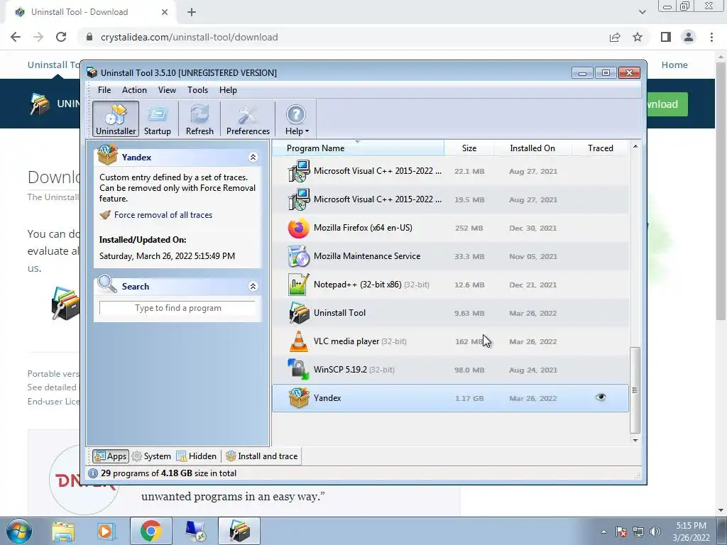The width and height of the screenshot is (727, 545).
Task: Click the Yandex box icon in details panel
Action: click(x=108, y=154)
